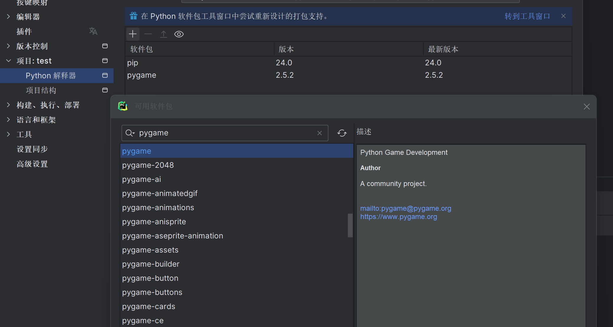Expand the 版本控制 settings section
This screenshot has width=613, height=327.
click(8, 46)
